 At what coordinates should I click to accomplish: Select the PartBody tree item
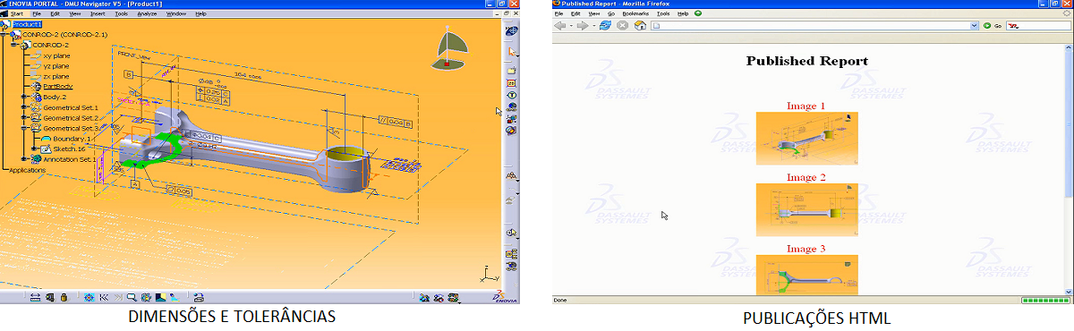pyautogui.click(x=57, y=86)
